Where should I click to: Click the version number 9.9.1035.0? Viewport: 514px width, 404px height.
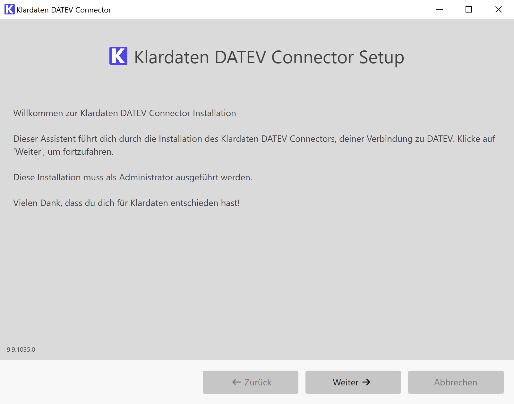point(21,349)
